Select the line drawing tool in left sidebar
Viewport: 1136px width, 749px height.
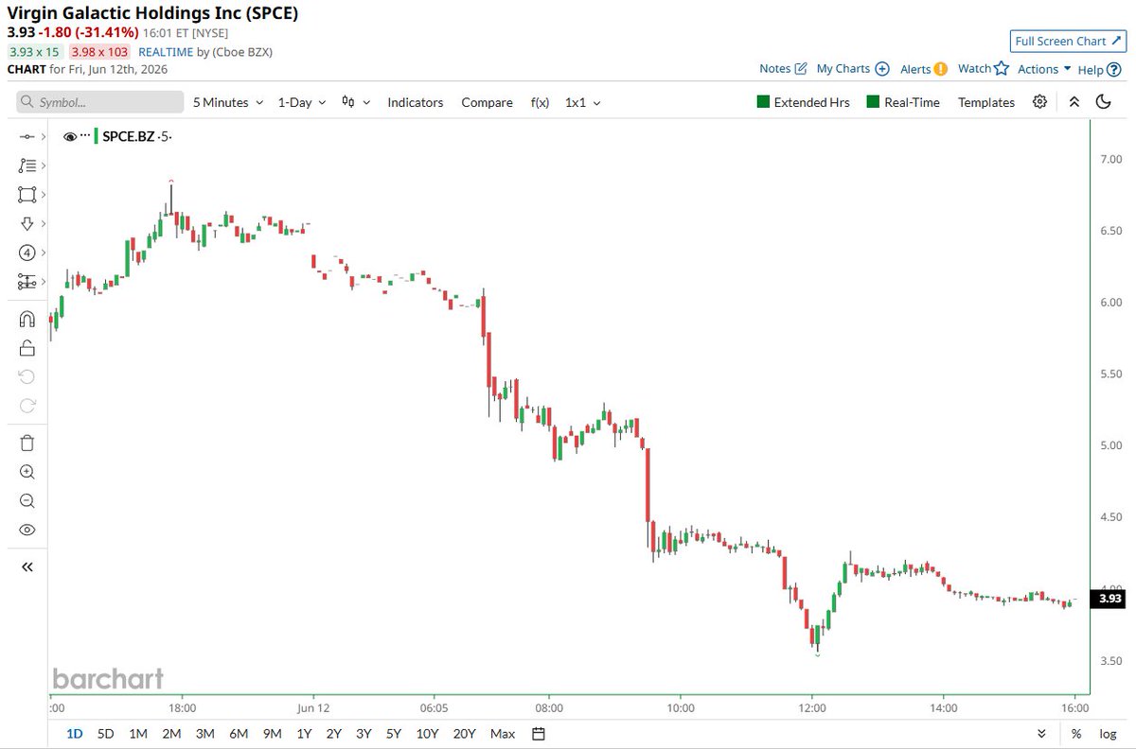tap(27, 137)
